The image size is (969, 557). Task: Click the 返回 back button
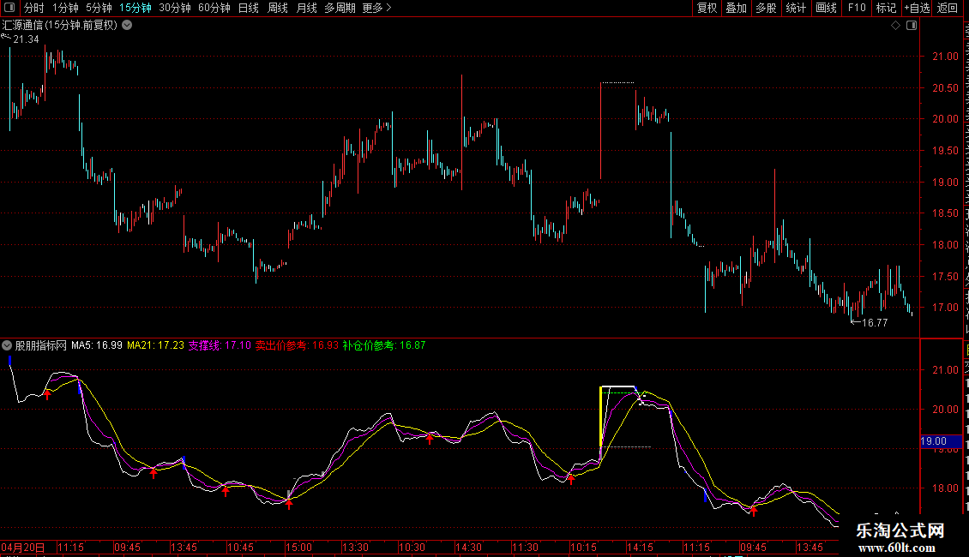pyautogui.click(x=947, y=8)
